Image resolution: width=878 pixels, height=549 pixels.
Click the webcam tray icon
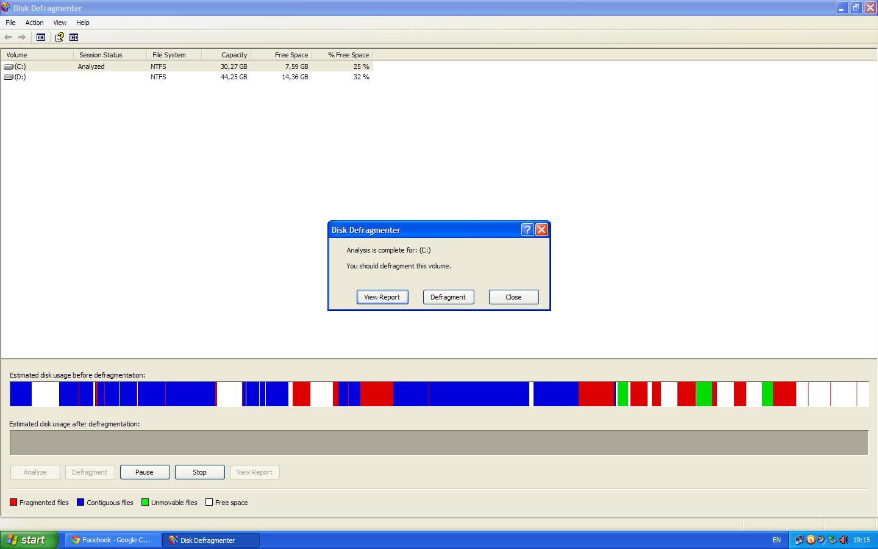point(821,540)
